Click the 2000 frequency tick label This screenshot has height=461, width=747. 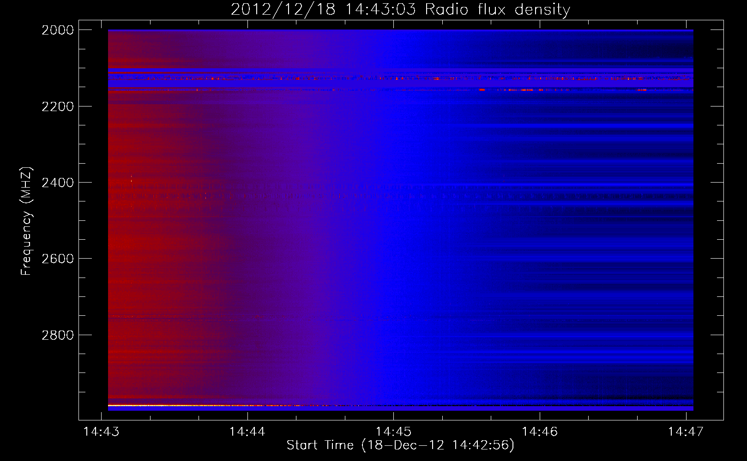[x=58, y=30]
